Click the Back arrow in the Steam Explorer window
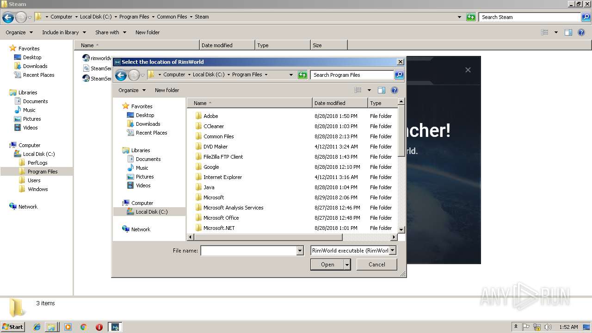The width and height of the screenshot is (592, 333). click(8, 18)
